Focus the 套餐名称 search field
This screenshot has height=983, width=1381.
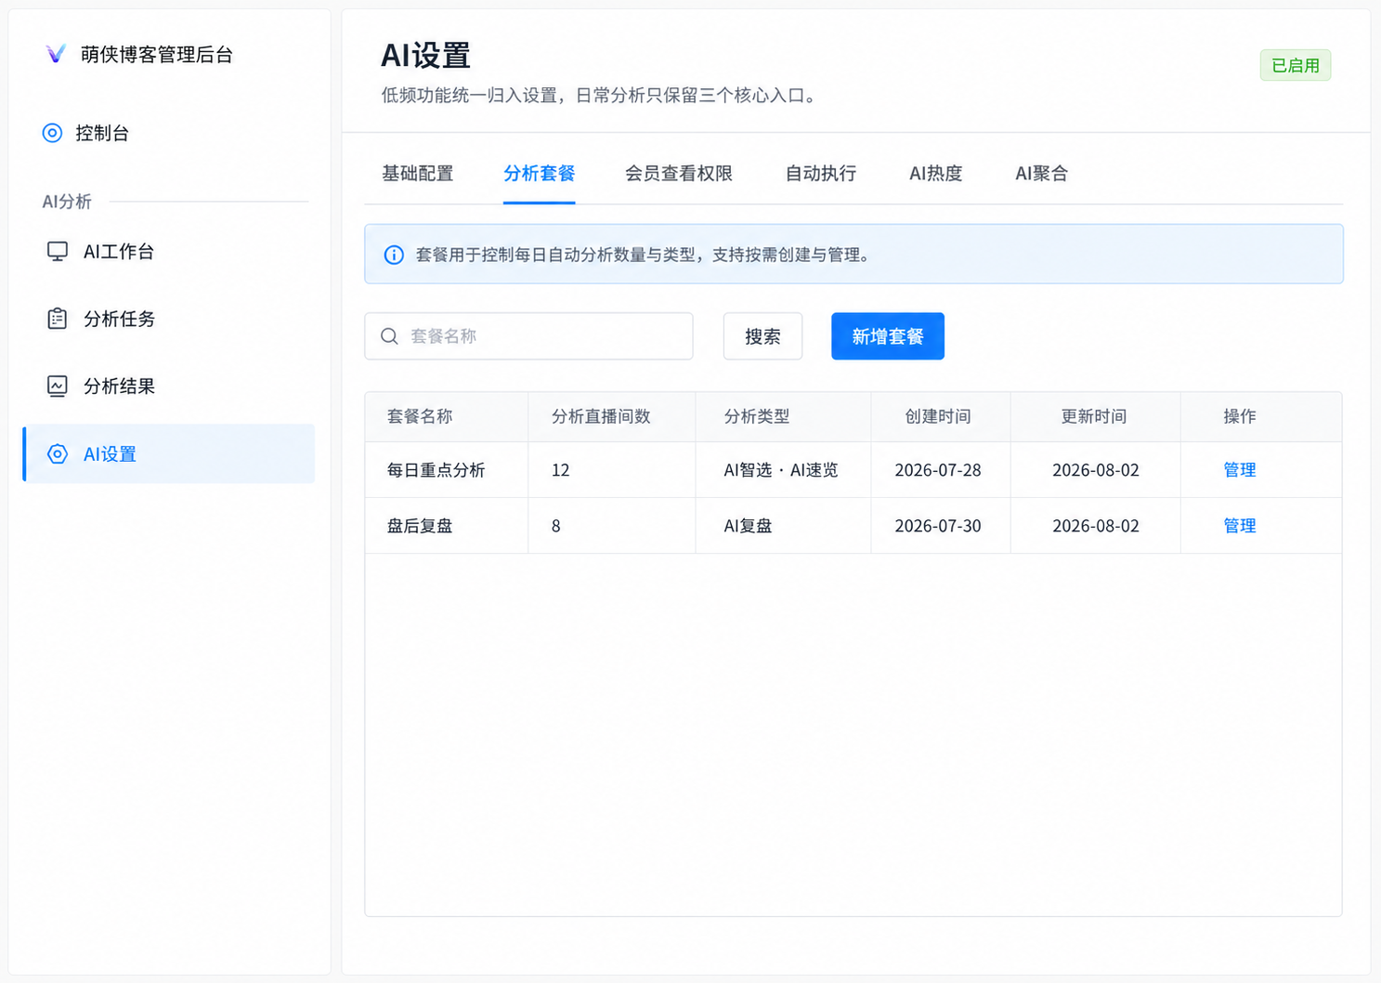pyautogui.click(x=528, y=336)
